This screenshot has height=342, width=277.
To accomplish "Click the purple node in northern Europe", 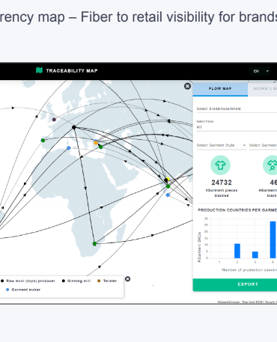I will point(54,120).
